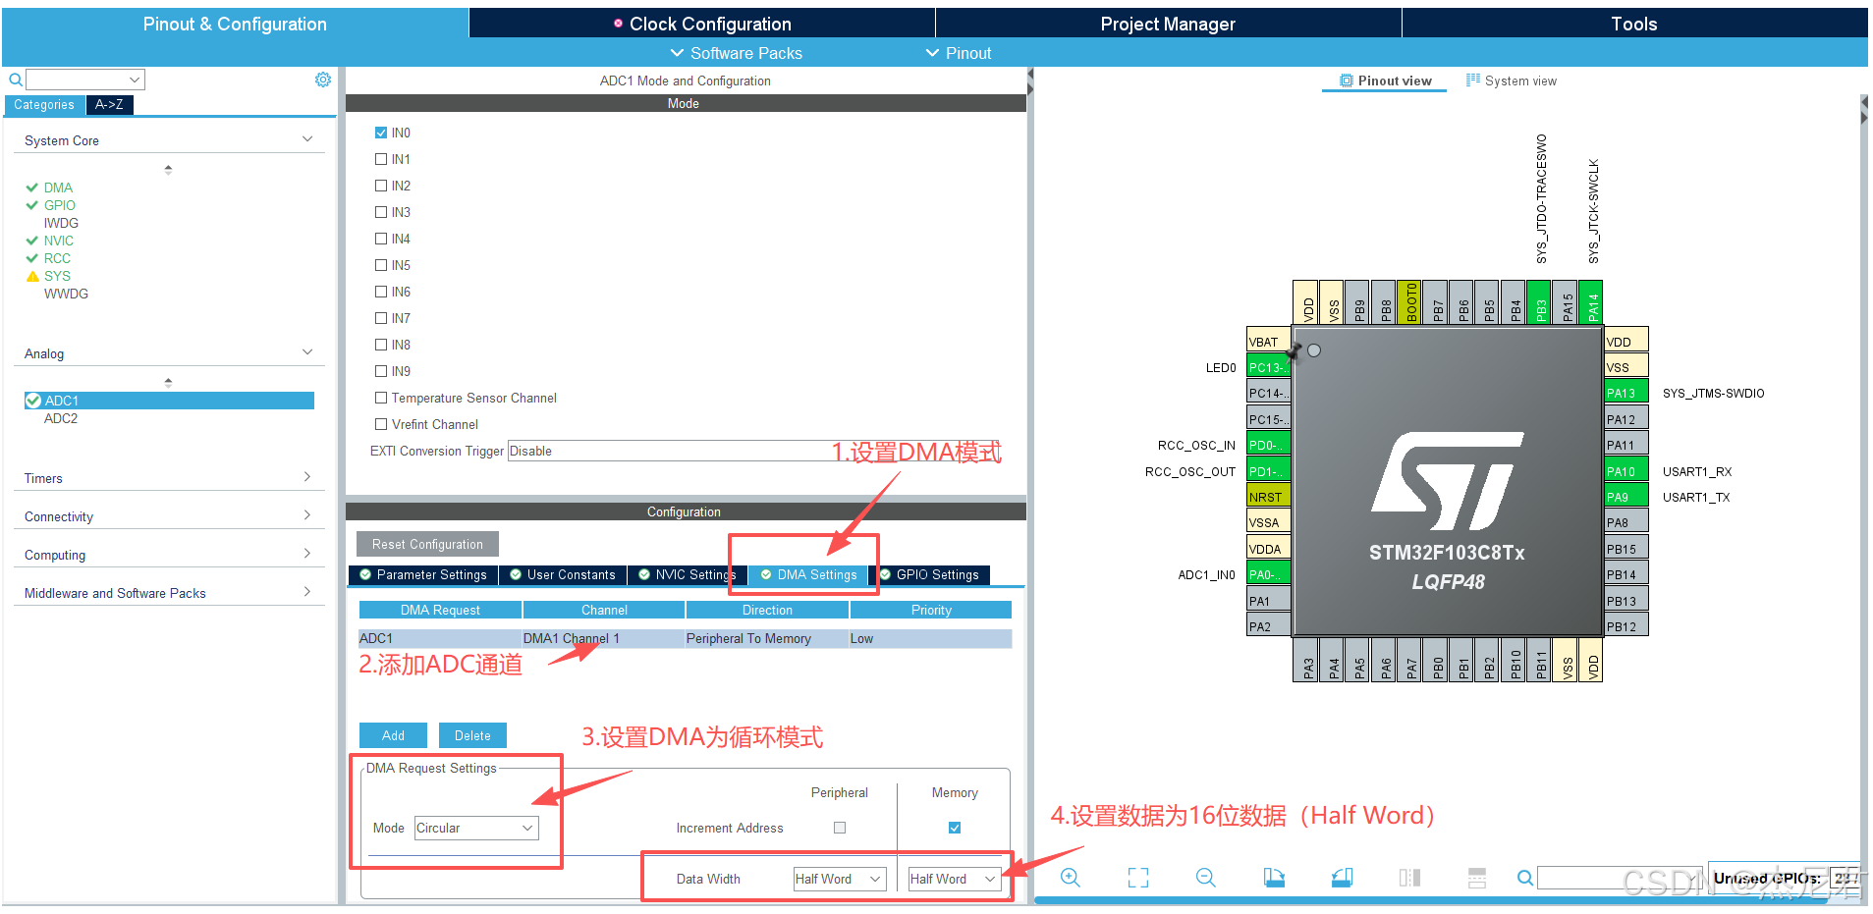Enable the IN9 channel checkbox
The height and width of the screenshot is (914, 1873).
click(381, 371)
